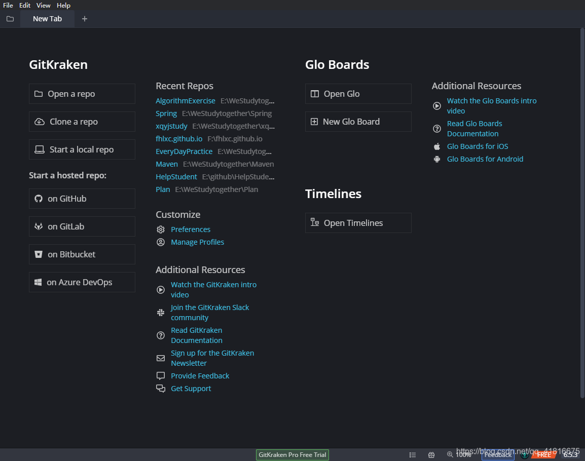Open the activity log list icon in status bar
Viewport: 585px width, 461px height.
click(x=412, y=454)
